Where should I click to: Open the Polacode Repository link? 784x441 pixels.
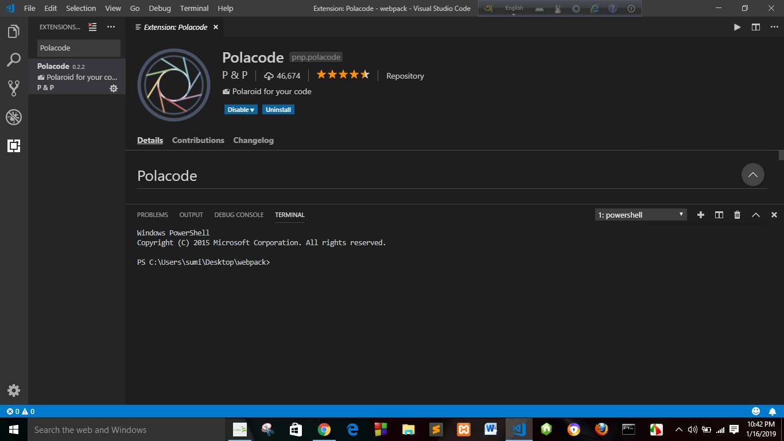(x=405, y=75)
